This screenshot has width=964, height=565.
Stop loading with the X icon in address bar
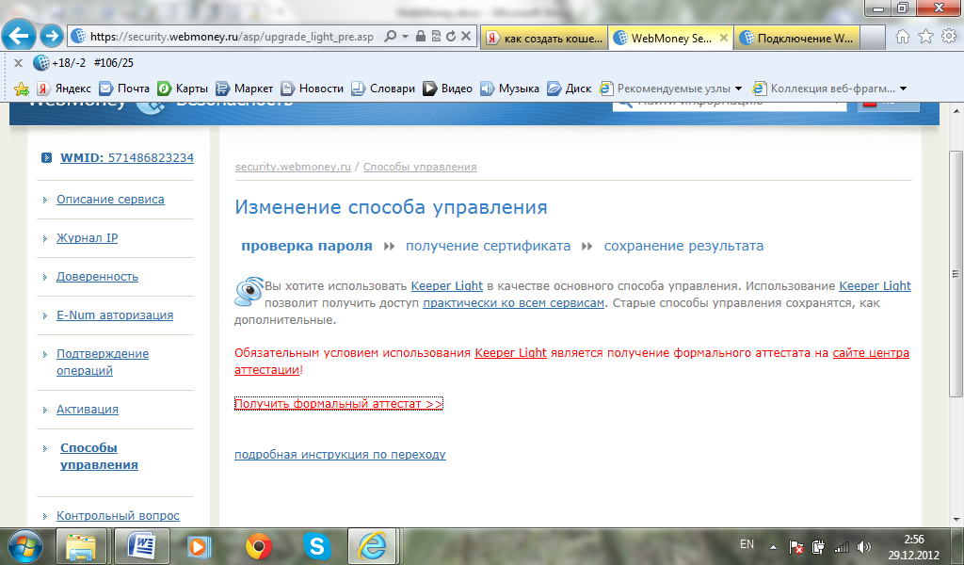tap(466, 37)
